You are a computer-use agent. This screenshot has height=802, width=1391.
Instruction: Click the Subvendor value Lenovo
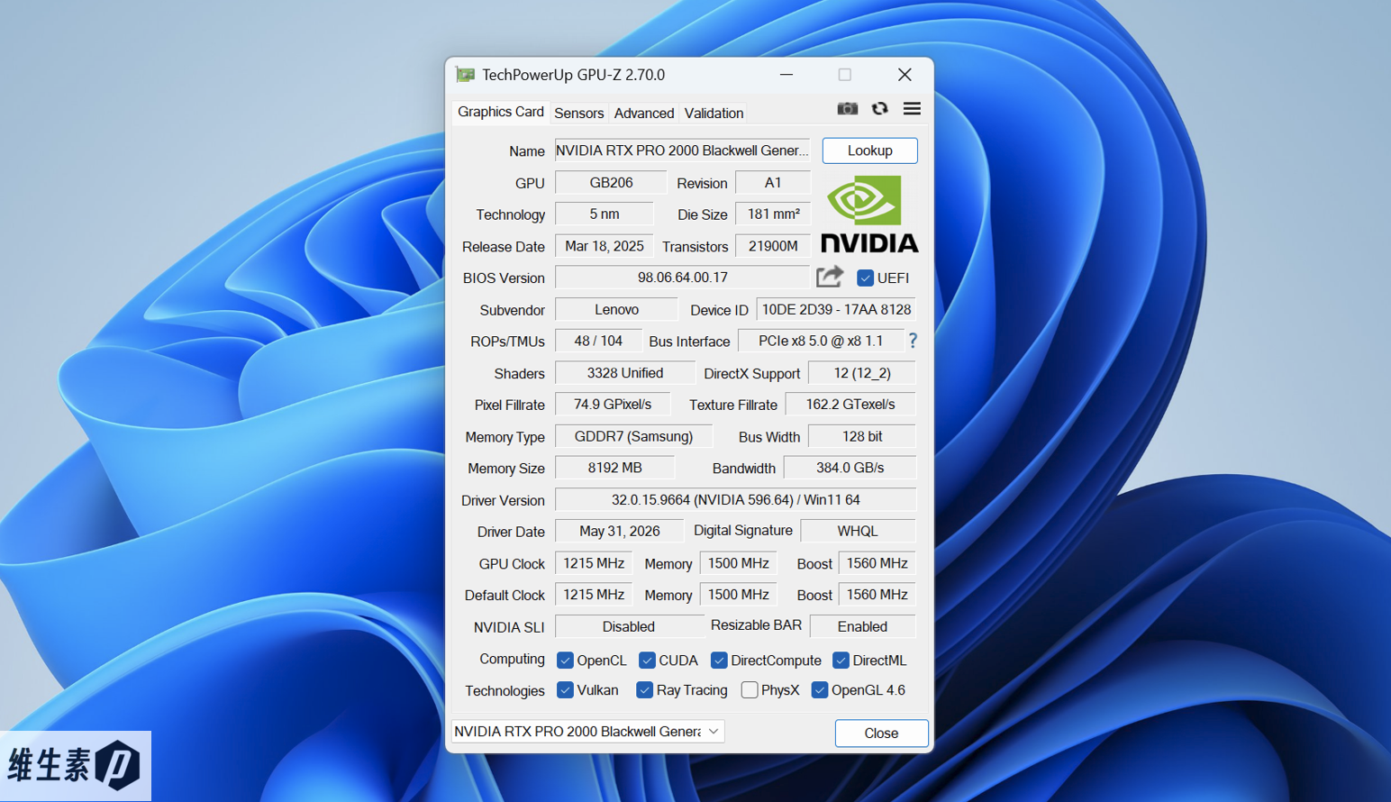616,309
